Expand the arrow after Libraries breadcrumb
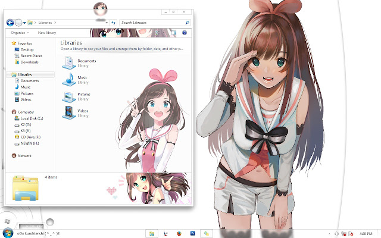The width and height of the screenshot is (381, 238). tap(55, 23)
